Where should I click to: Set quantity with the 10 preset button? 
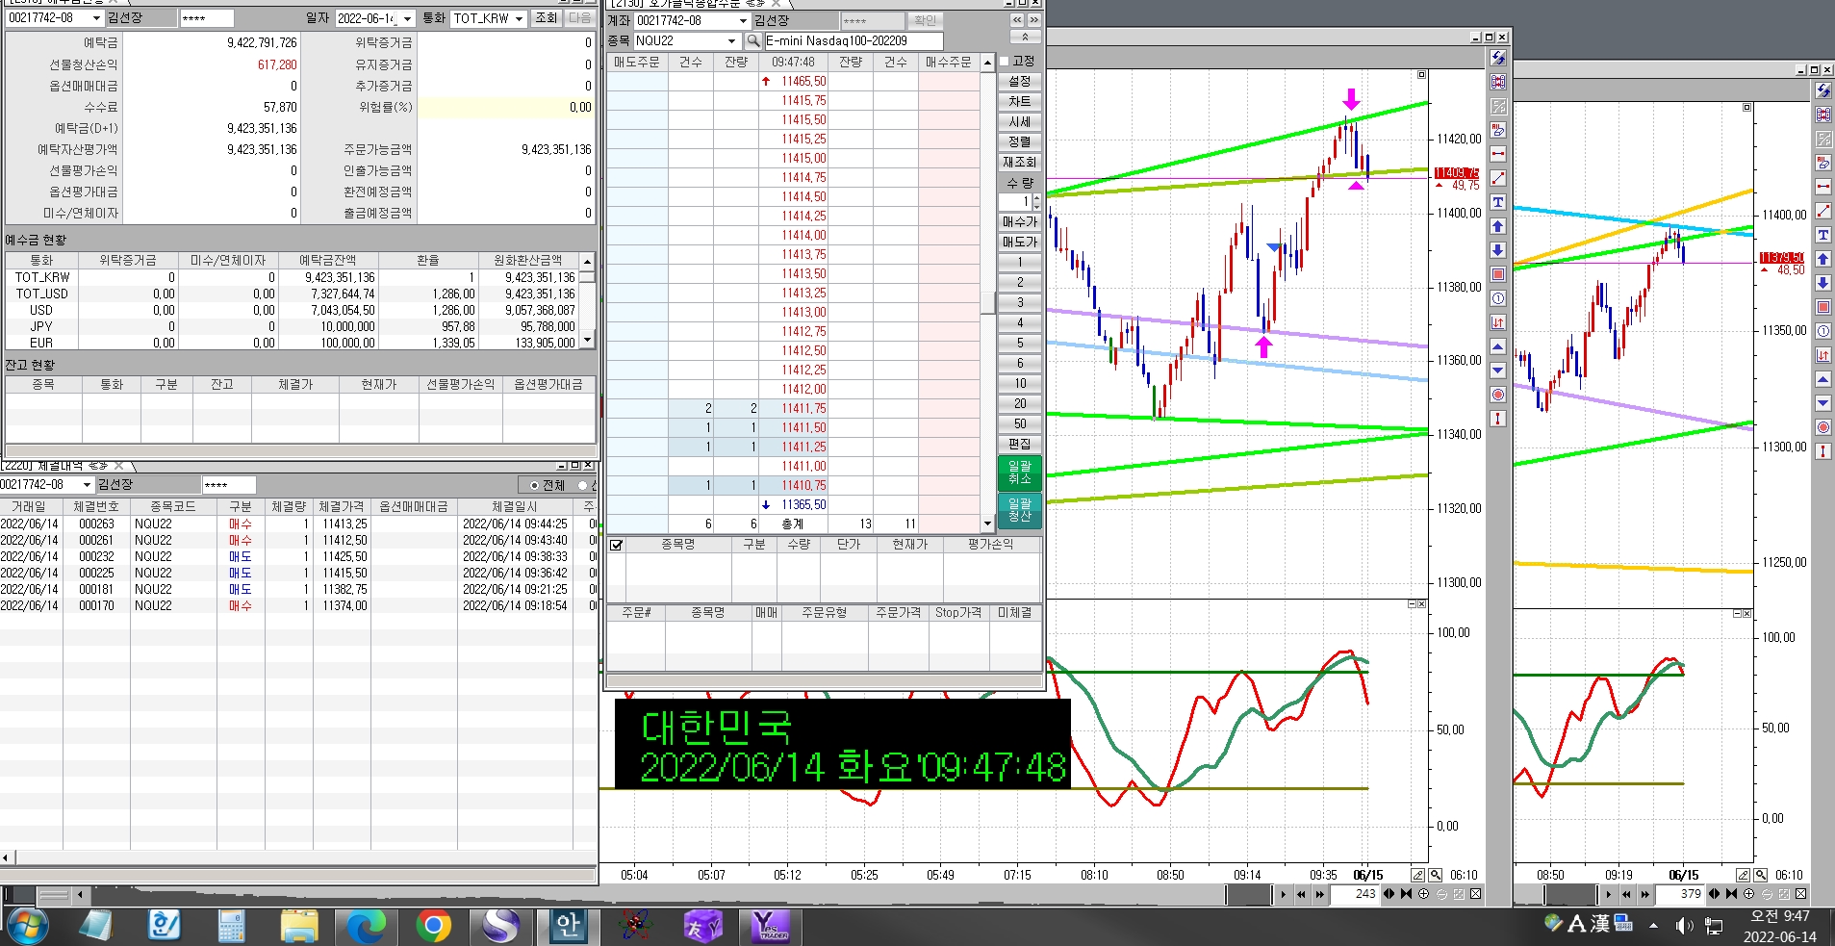click(1020, 383)
